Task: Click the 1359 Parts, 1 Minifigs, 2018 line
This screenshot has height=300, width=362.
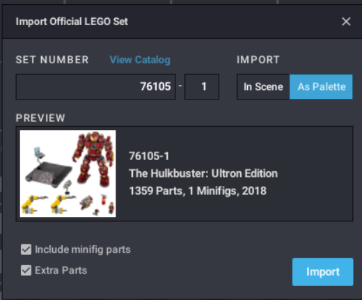Action: pyautogui.click(x=198, y=191)
